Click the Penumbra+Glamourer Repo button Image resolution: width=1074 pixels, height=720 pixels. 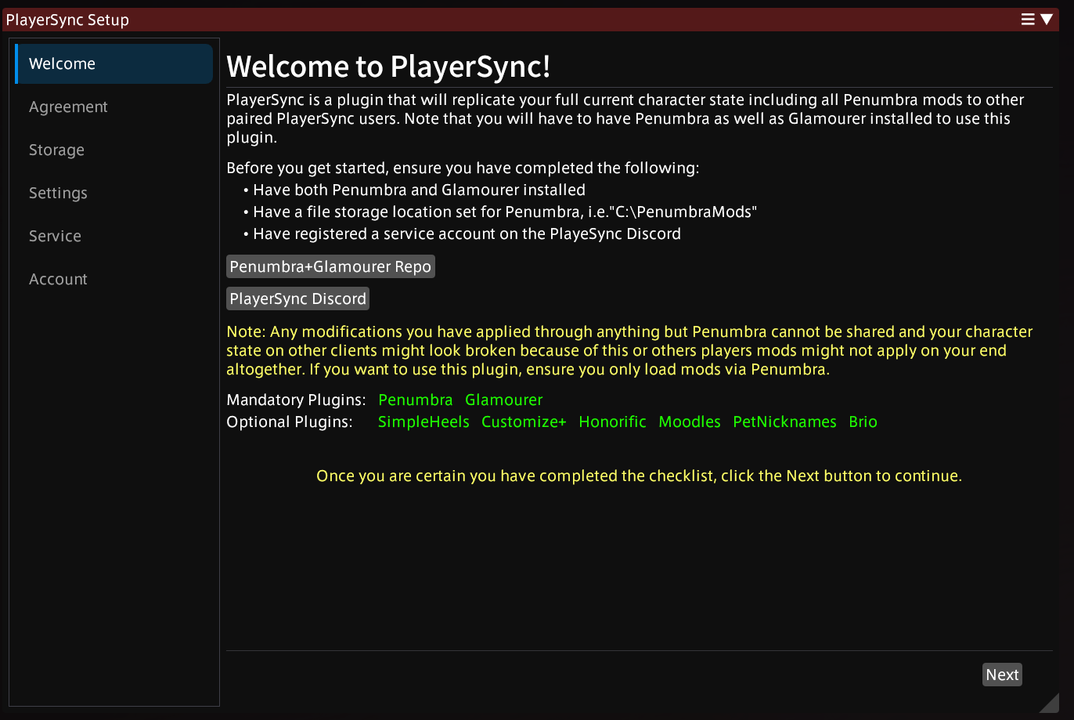click(x=330, y=267)
